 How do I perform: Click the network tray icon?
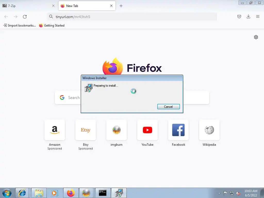point(232,193)
